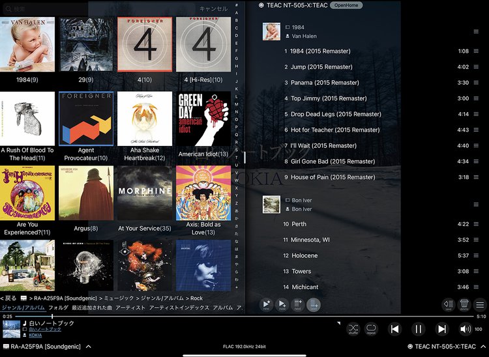Click handle icon on Panama (2015 Remaster) row
The image size is (489, 357).
tap(476, 83)
